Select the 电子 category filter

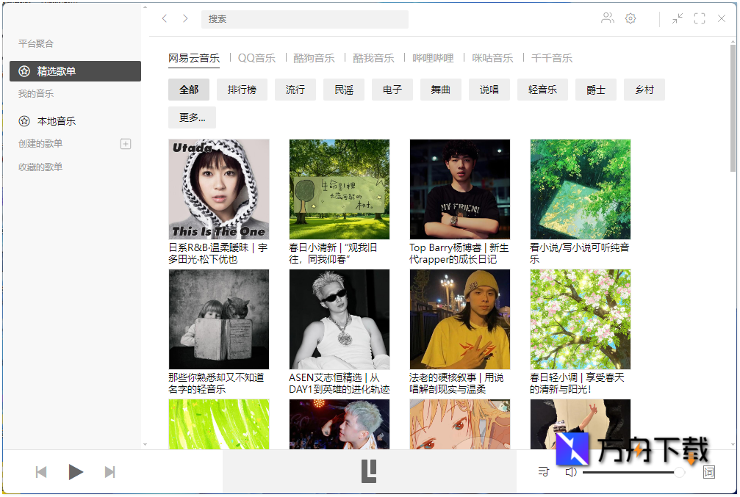[392, 90]
